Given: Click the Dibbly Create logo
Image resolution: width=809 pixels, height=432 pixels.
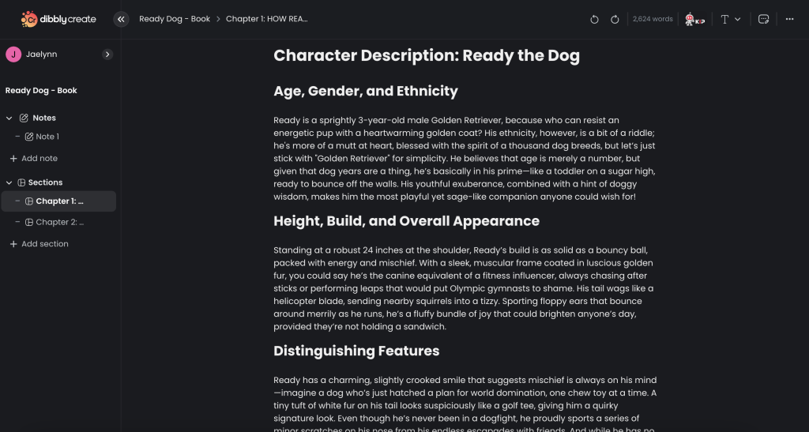Looking at the screenshot, I should click(x=60, y=19).
